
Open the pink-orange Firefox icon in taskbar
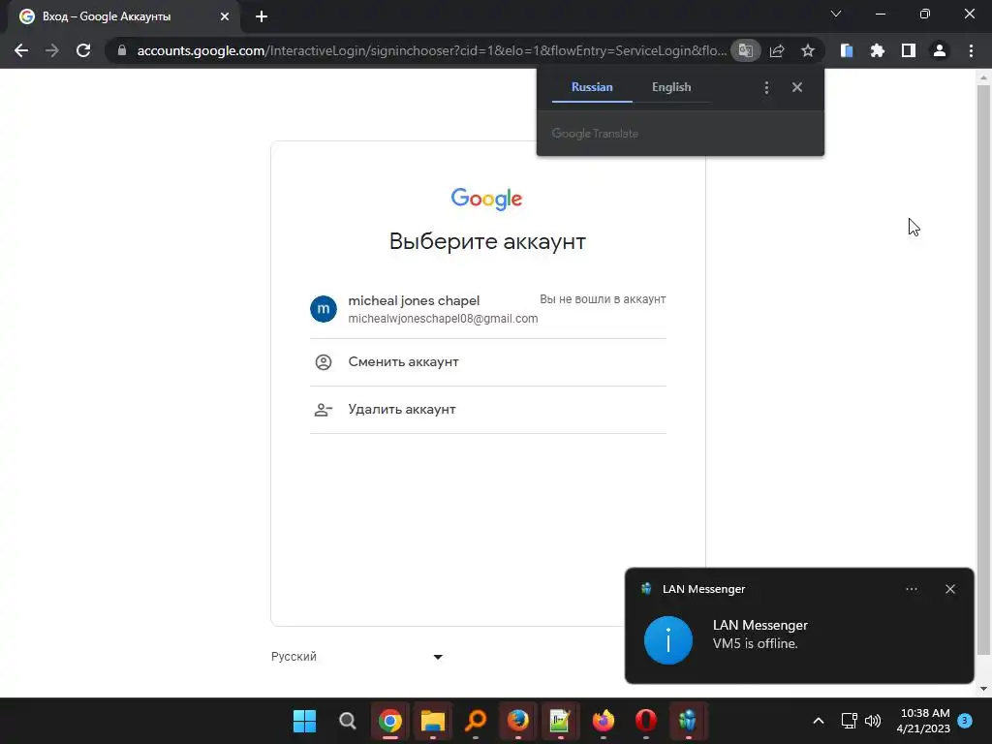tap(603, 721)
